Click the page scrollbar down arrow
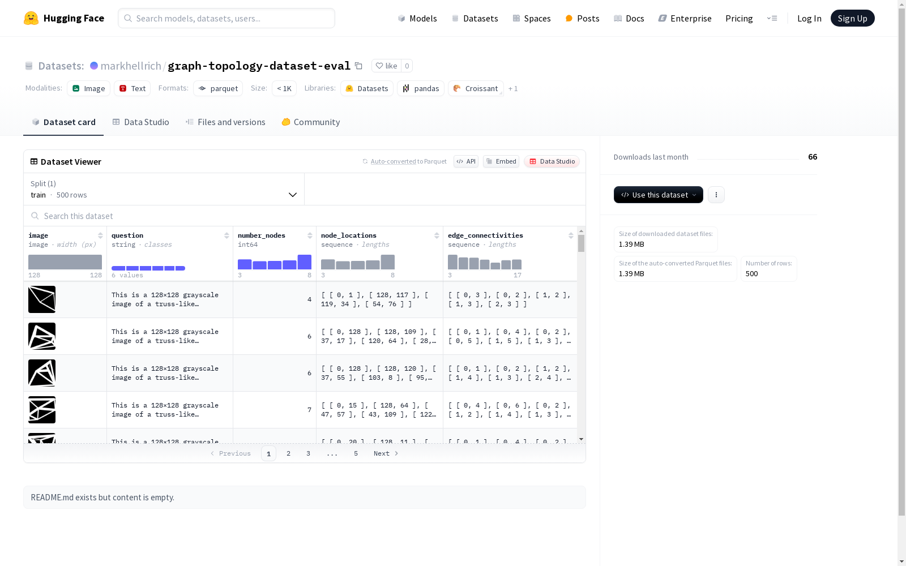 901,561
